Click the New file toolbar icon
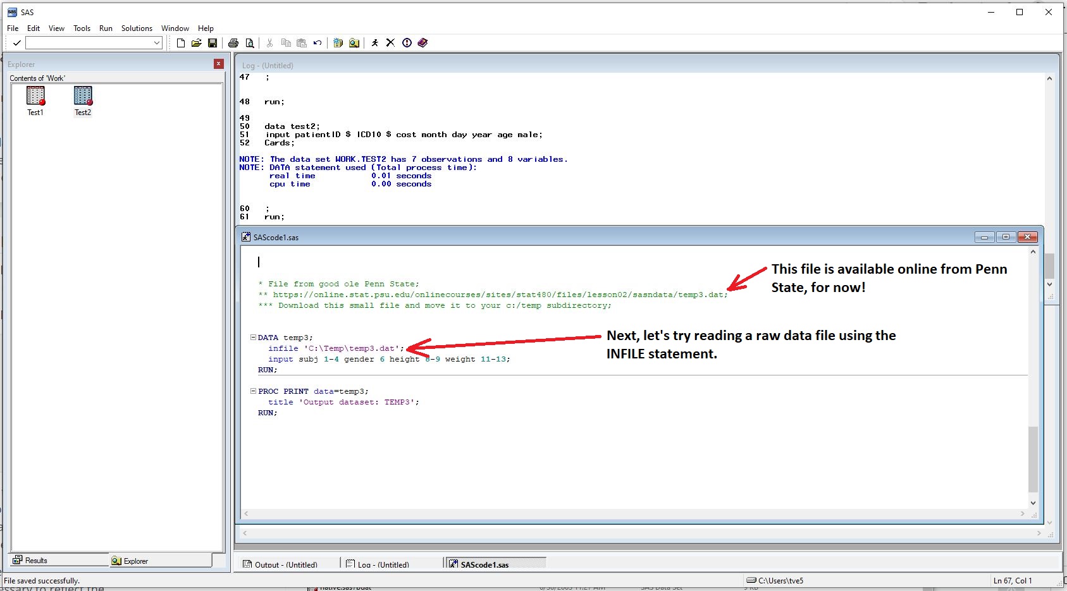The height and width of the screenshot is (591, 1067). pos(181,43)
